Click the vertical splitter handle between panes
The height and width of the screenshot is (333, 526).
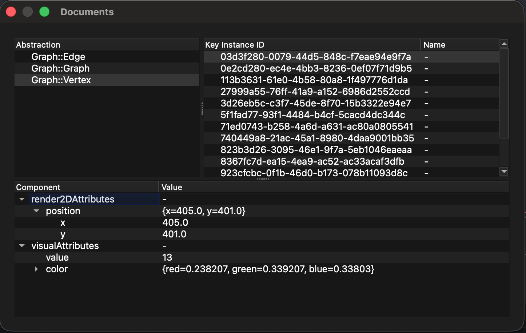point(202,109)
